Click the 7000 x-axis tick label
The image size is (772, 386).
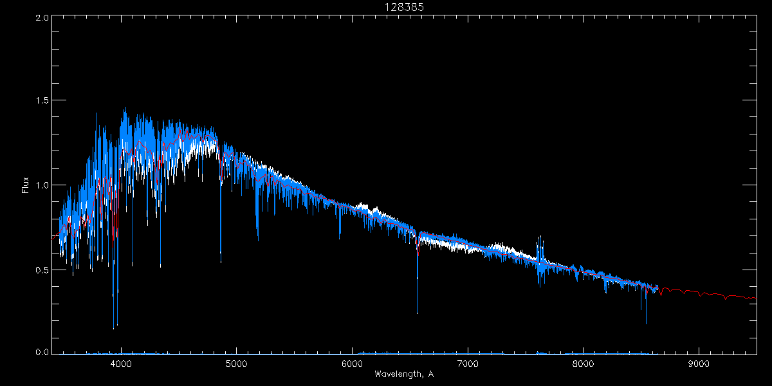tap(468, 363)
